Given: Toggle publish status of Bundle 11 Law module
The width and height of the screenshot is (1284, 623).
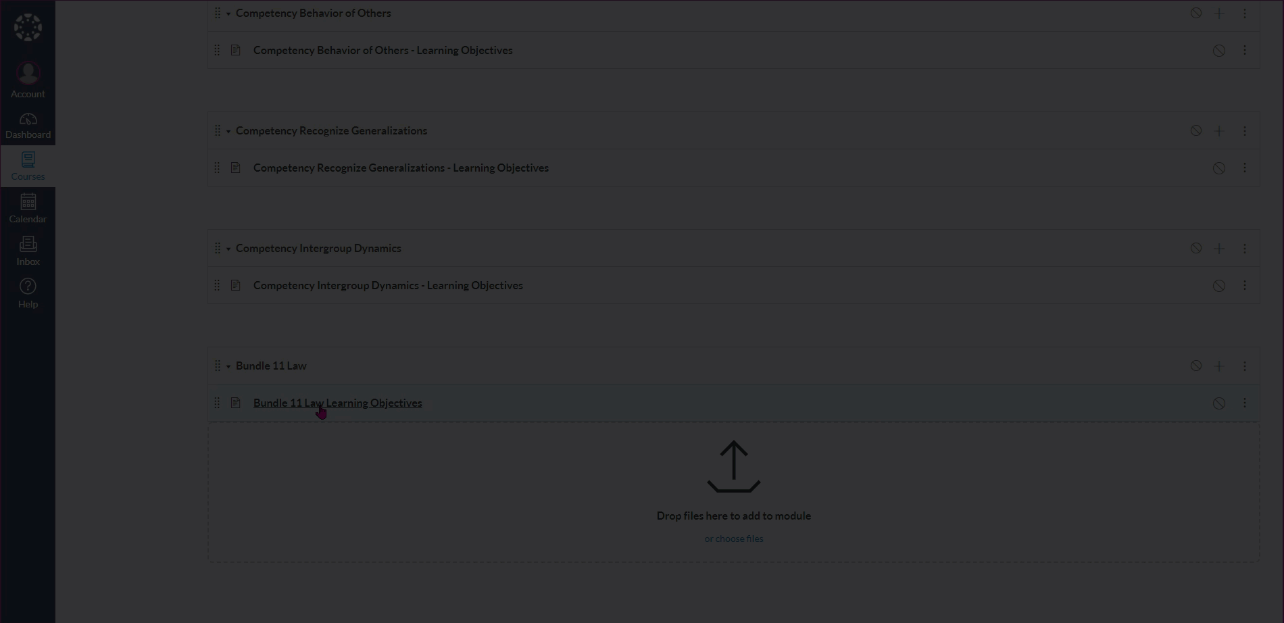Looking at the screenshot, I should click(1196, 366).
